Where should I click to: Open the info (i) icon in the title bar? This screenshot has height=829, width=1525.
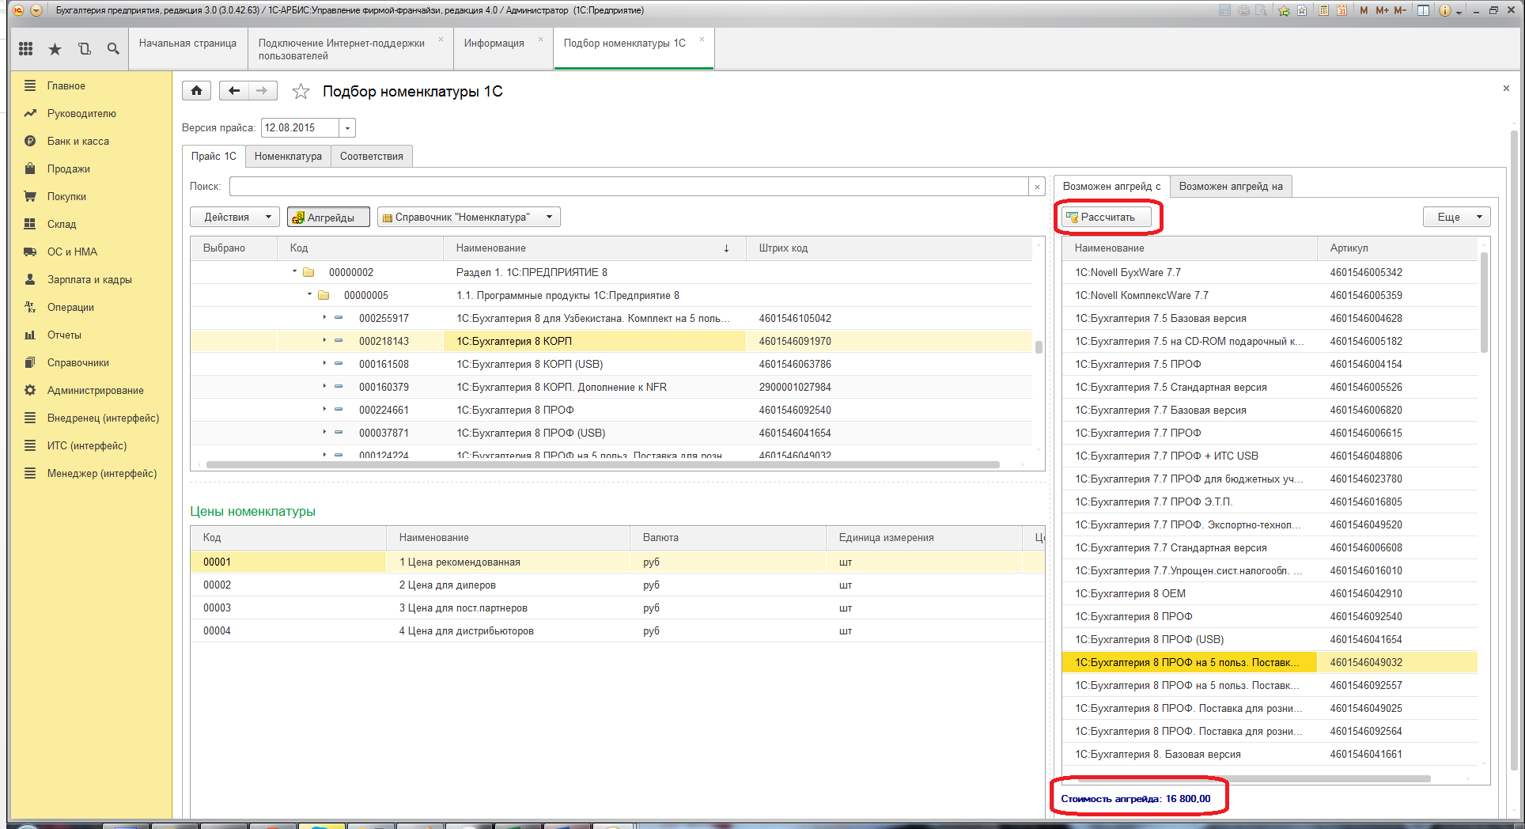tap(1445, 10)
